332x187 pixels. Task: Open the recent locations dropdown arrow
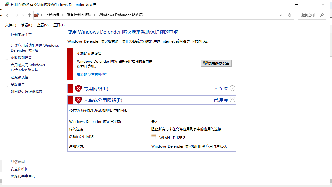(23, 15)
